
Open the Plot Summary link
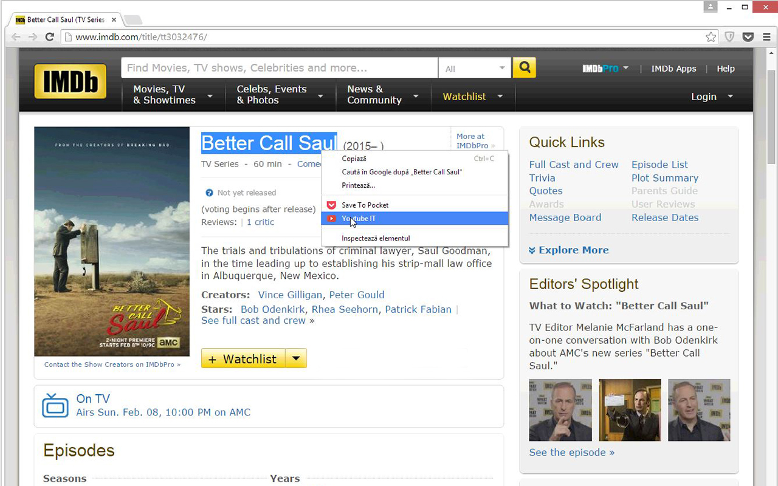click(x=665, y=178)
